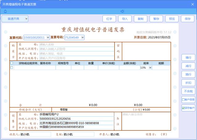
Task: Click the 单价(含税) cell in first row
Action: [109, 68]
